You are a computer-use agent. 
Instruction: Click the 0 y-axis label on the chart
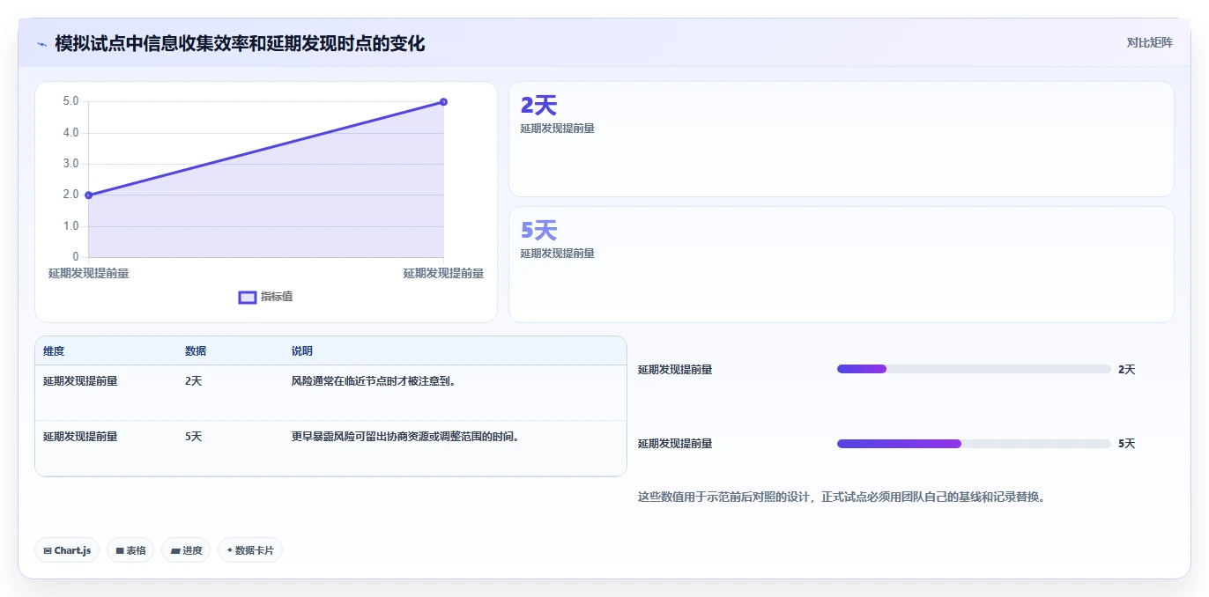76,257
